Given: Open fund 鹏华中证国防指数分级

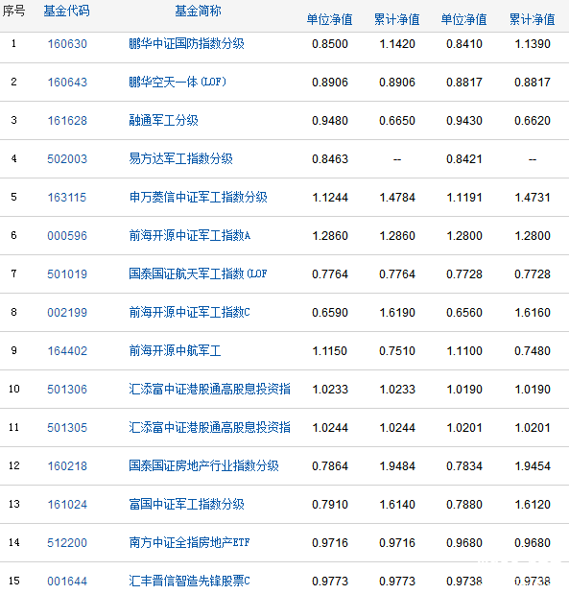Looking at the screenshot, I should tap(186, 44).
